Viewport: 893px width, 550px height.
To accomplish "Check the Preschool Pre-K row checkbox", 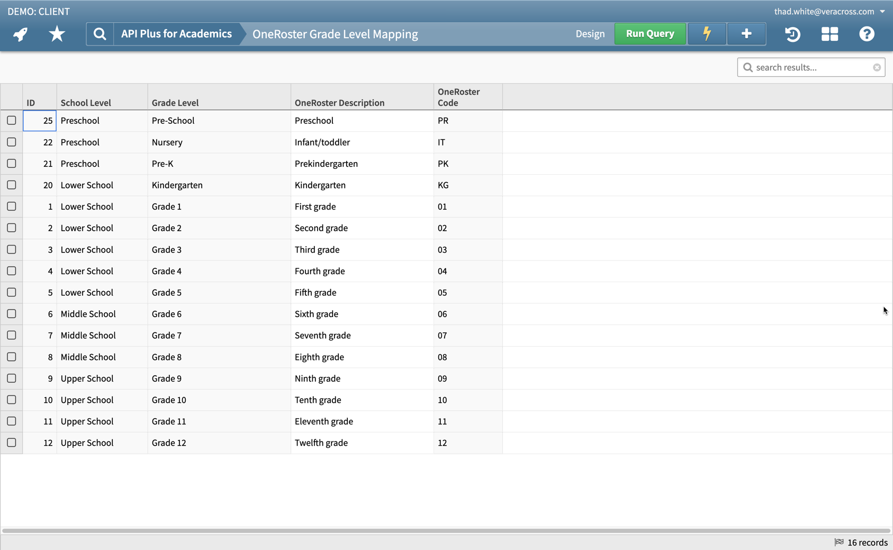I will (x=12, y=164).
